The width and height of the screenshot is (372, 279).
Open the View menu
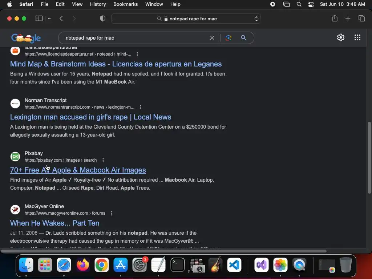(77, 4)
